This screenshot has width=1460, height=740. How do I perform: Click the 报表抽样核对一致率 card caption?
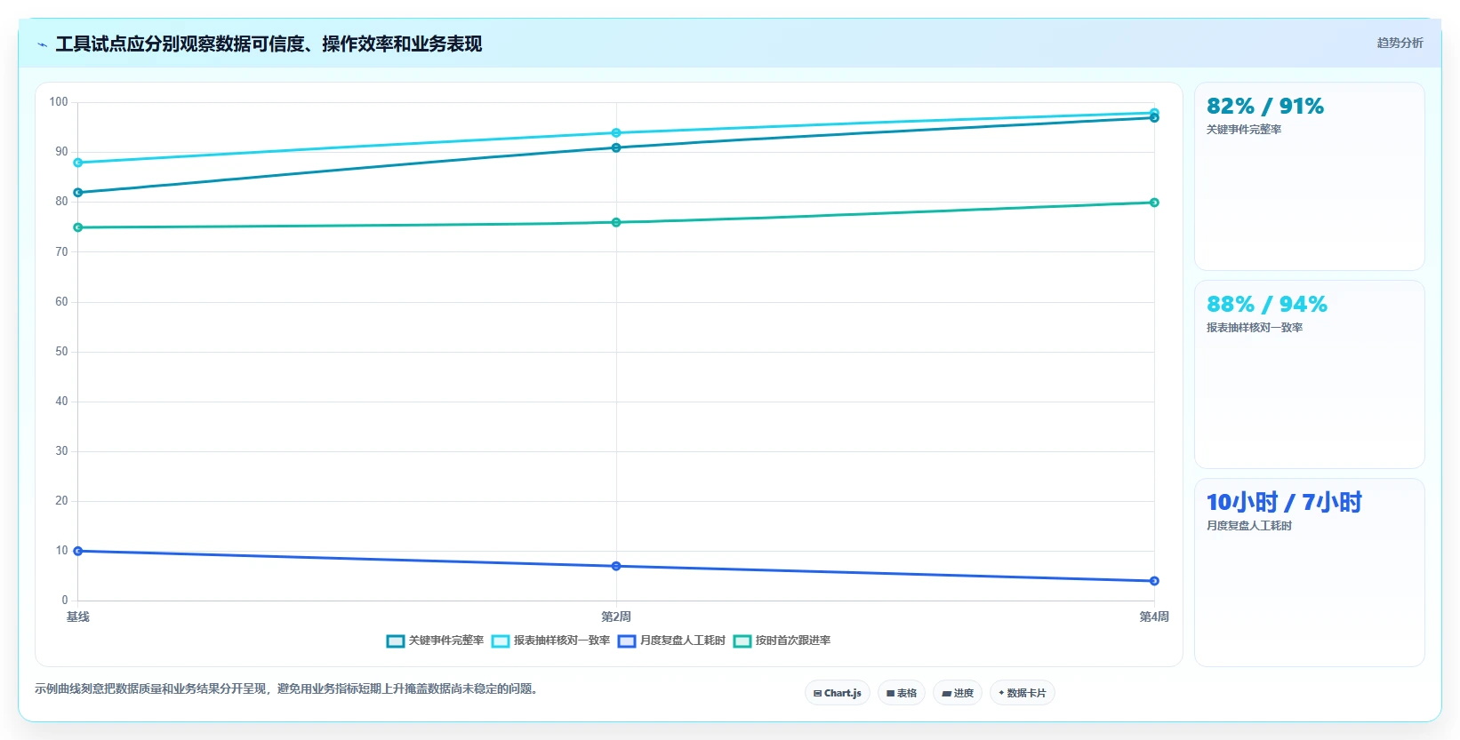1255,328
